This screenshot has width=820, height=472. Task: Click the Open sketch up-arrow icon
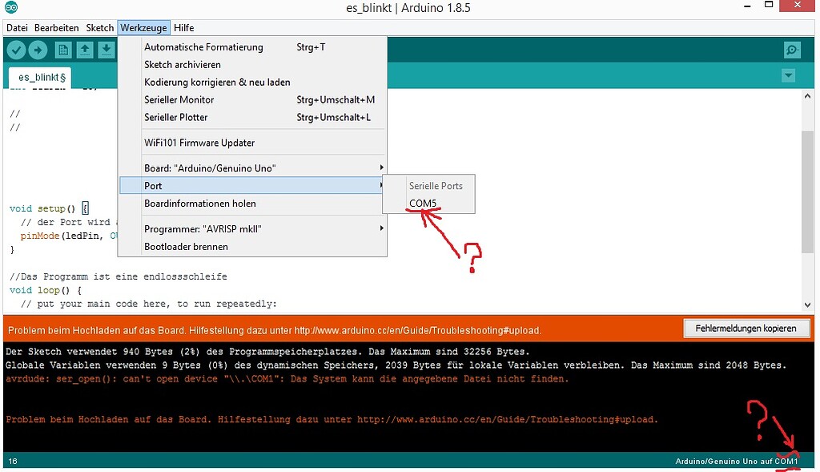point(85,50)
